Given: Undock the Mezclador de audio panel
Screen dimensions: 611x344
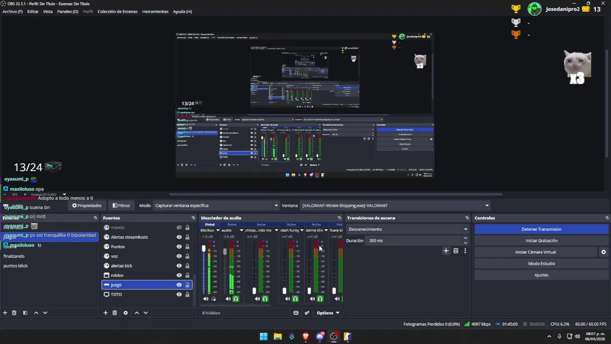Looking at the screenshot, I should click(339, 218).
